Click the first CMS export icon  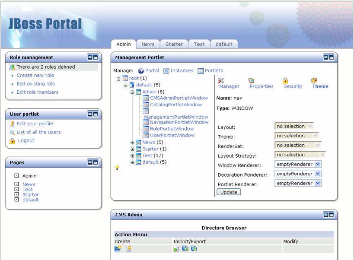point(185,248)
